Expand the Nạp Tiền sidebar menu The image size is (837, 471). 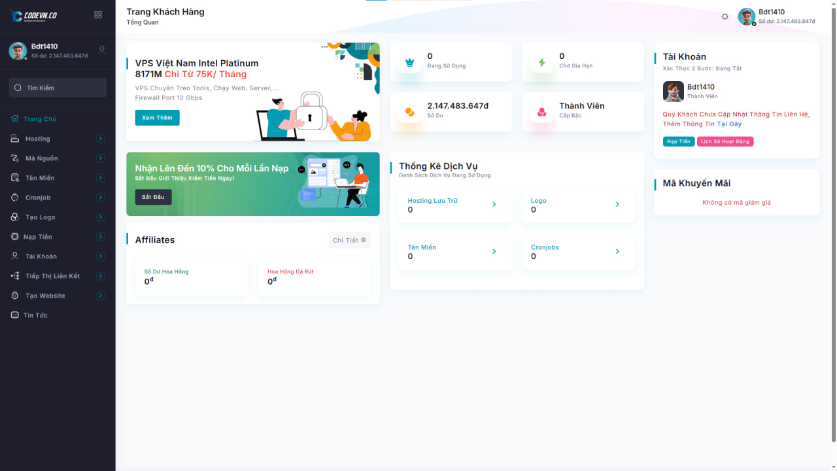tap(100, 237)
